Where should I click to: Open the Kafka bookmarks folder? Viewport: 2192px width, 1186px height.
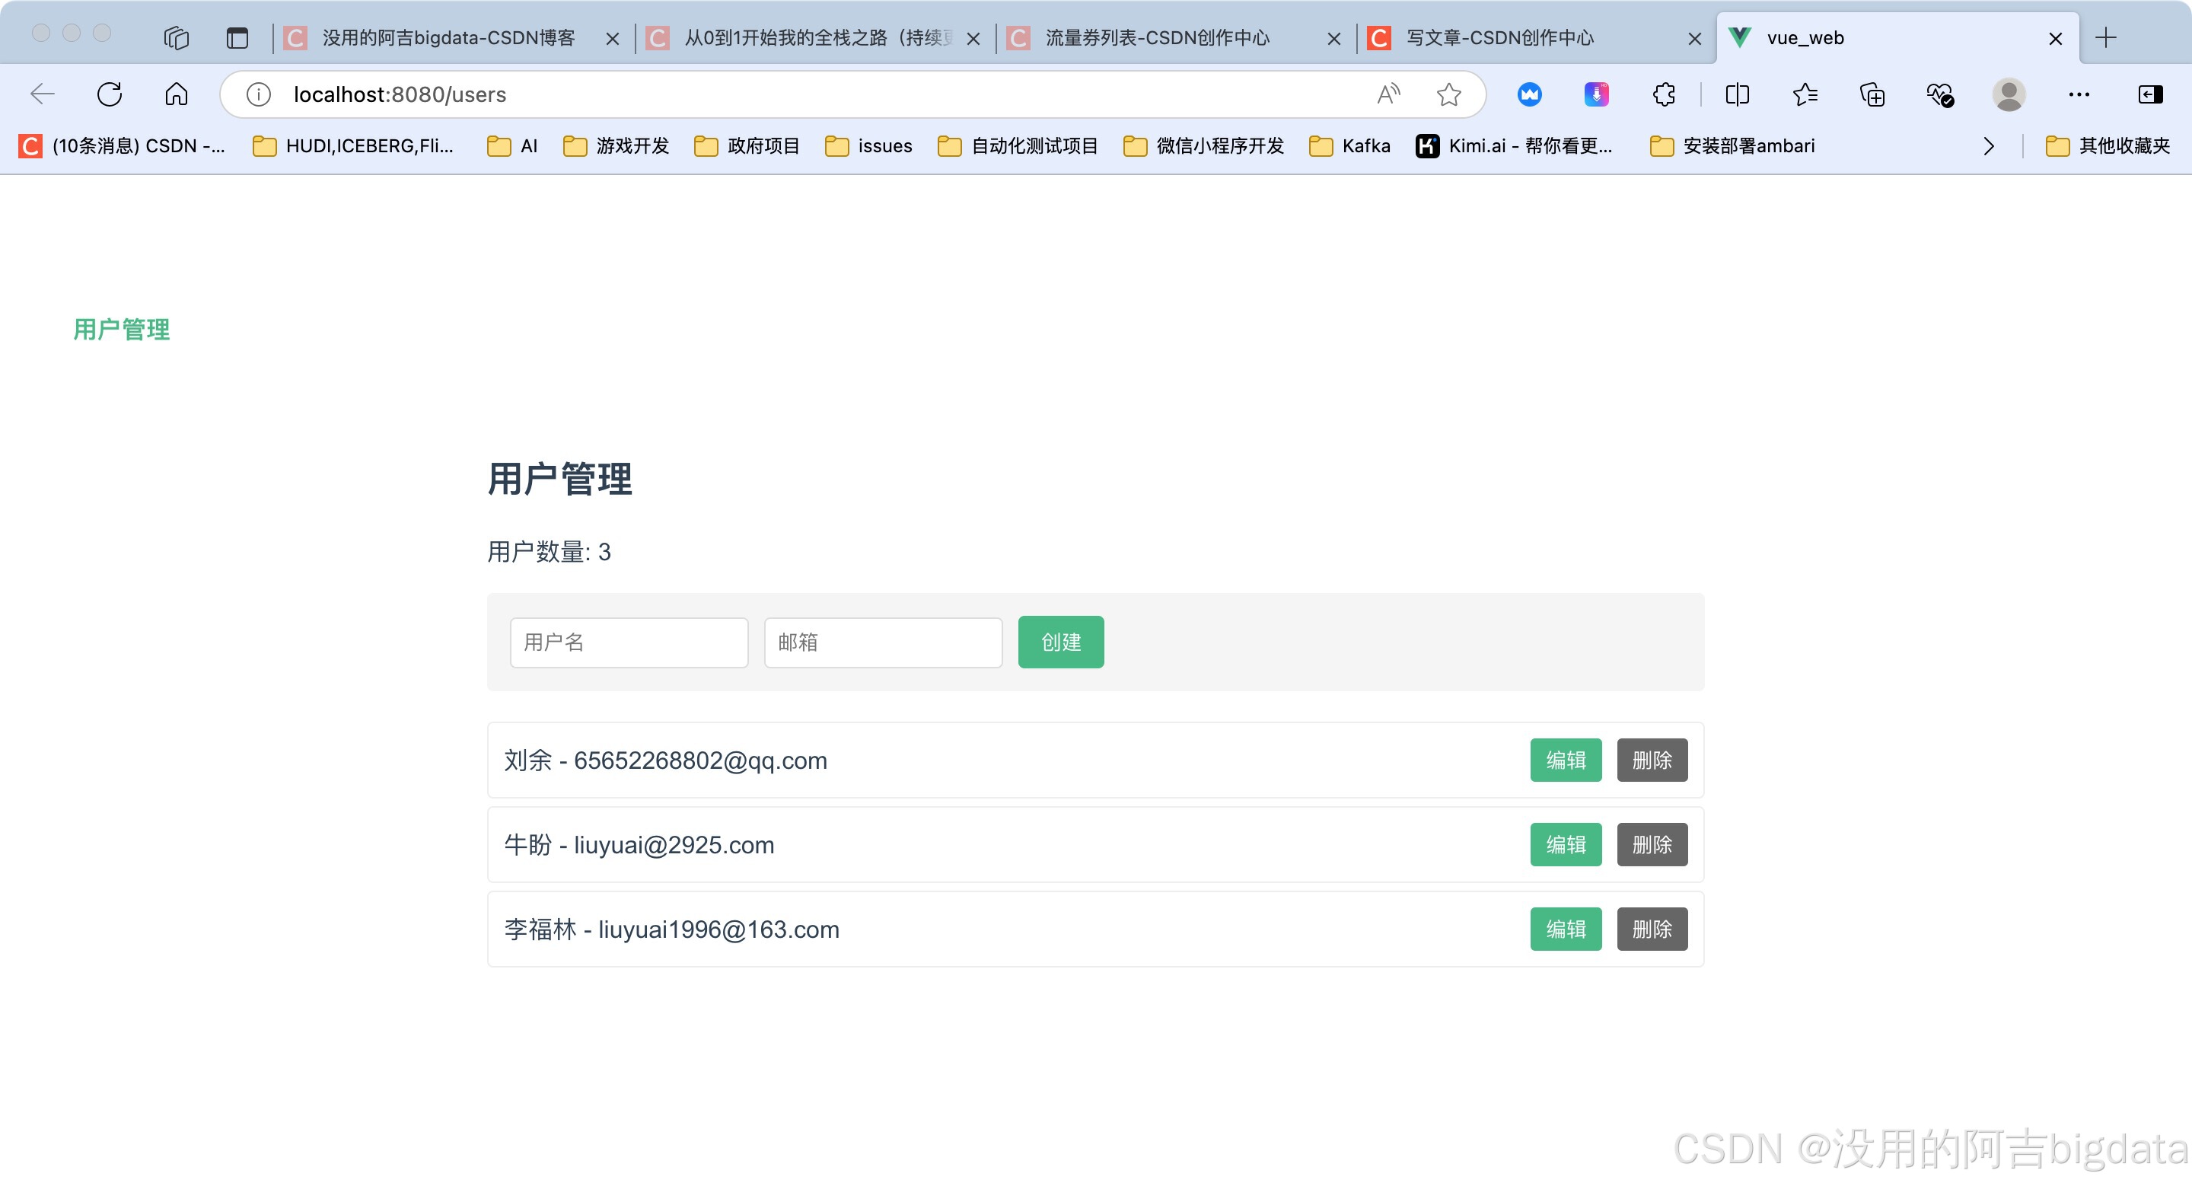click(x=1349, y=146)
